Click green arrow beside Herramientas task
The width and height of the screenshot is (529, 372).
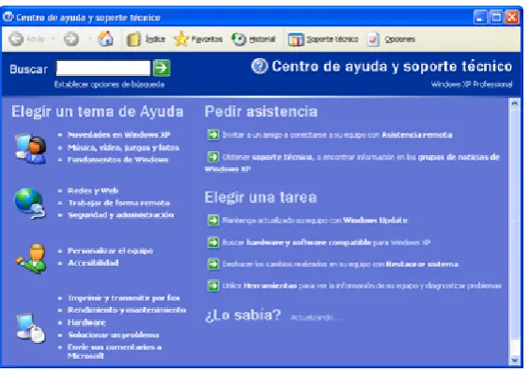[213, 286]
